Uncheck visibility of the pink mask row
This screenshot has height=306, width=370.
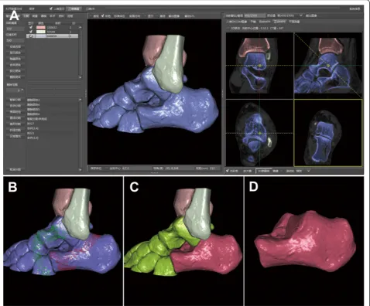31,27
